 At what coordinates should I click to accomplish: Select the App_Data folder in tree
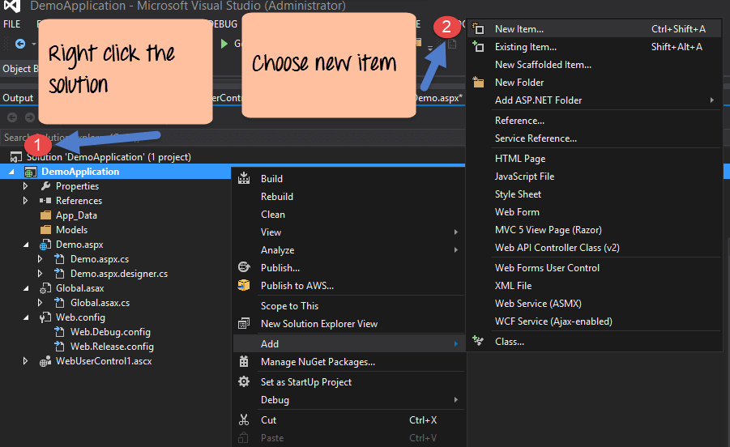[76, 215]
